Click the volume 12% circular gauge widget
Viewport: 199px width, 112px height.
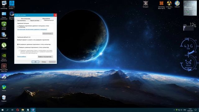click(188, 63)
